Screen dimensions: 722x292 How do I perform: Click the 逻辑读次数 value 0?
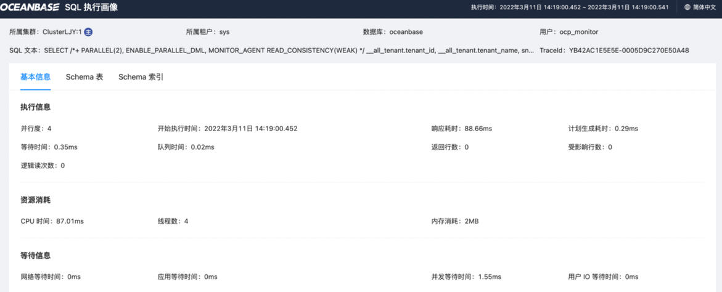click(63, 166)
